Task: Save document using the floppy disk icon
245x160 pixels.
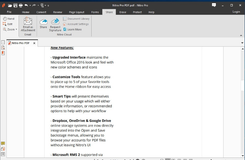Action: (x=15, y=6)
